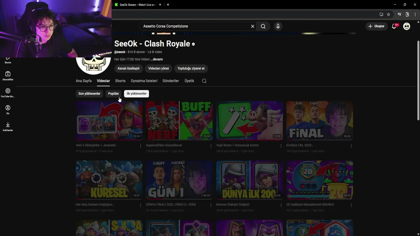Screen dimensions: 420x236
Task: Click Topluluğu ziyaret et button
Action: point(191,69)
